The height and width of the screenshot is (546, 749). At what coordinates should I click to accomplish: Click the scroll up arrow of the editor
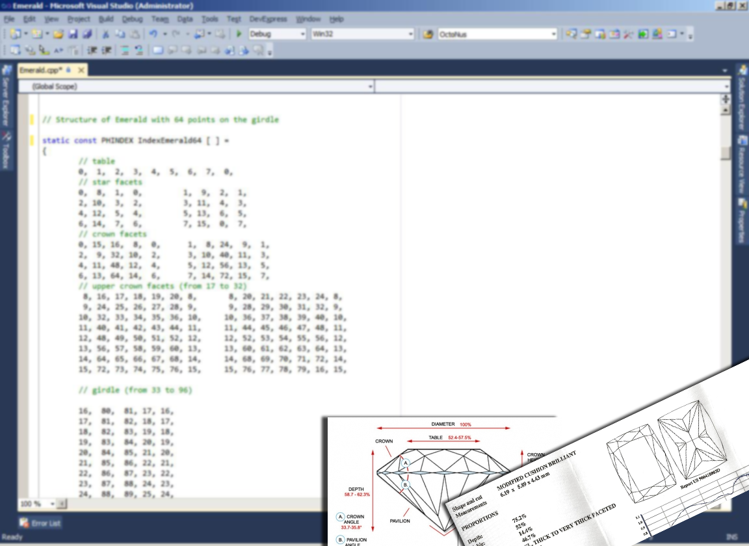[x=726, y=110]
